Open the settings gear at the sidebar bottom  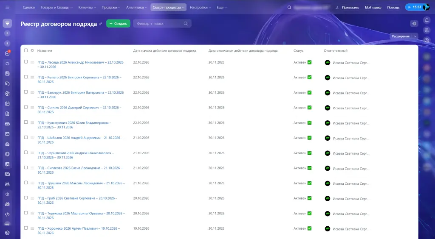(x=8, y=233)
